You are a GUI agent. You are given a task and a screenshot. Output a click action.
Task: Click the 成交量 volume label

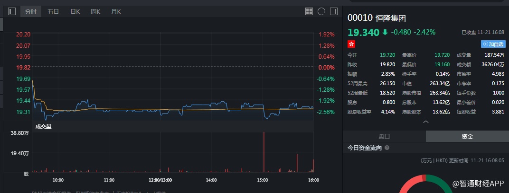pos(43,126)
